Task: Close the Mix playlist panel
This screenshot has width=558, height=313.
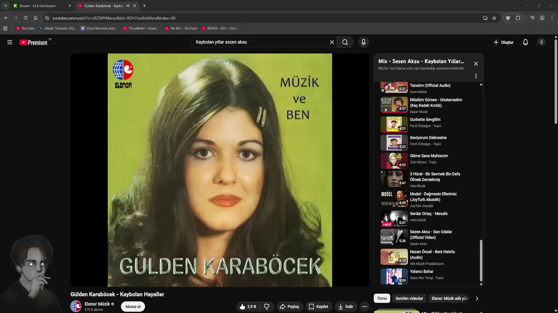Action: coord(476,63)
